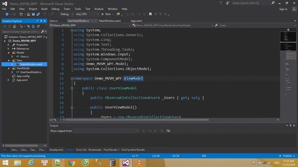The height and width of the screenshot is (167, 298).
Task: Toggle auto hide pin on Output panel
Action: (291, 125)
